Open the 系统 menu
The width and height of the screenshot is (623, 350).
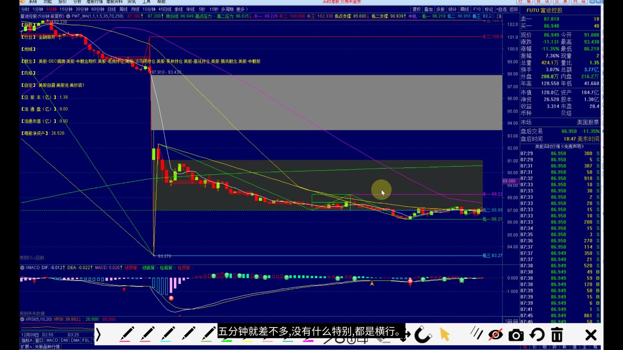tap(33, 2)
